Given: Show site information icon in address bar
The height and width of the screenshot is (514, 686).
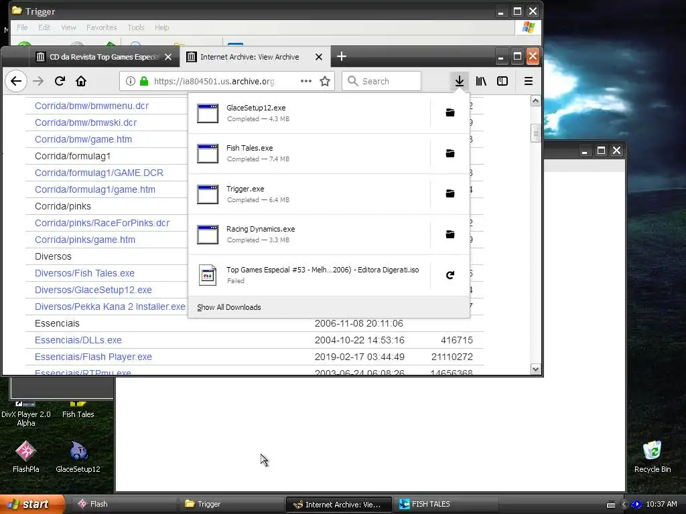Looking at the screenshot, I should coord(131,81).
